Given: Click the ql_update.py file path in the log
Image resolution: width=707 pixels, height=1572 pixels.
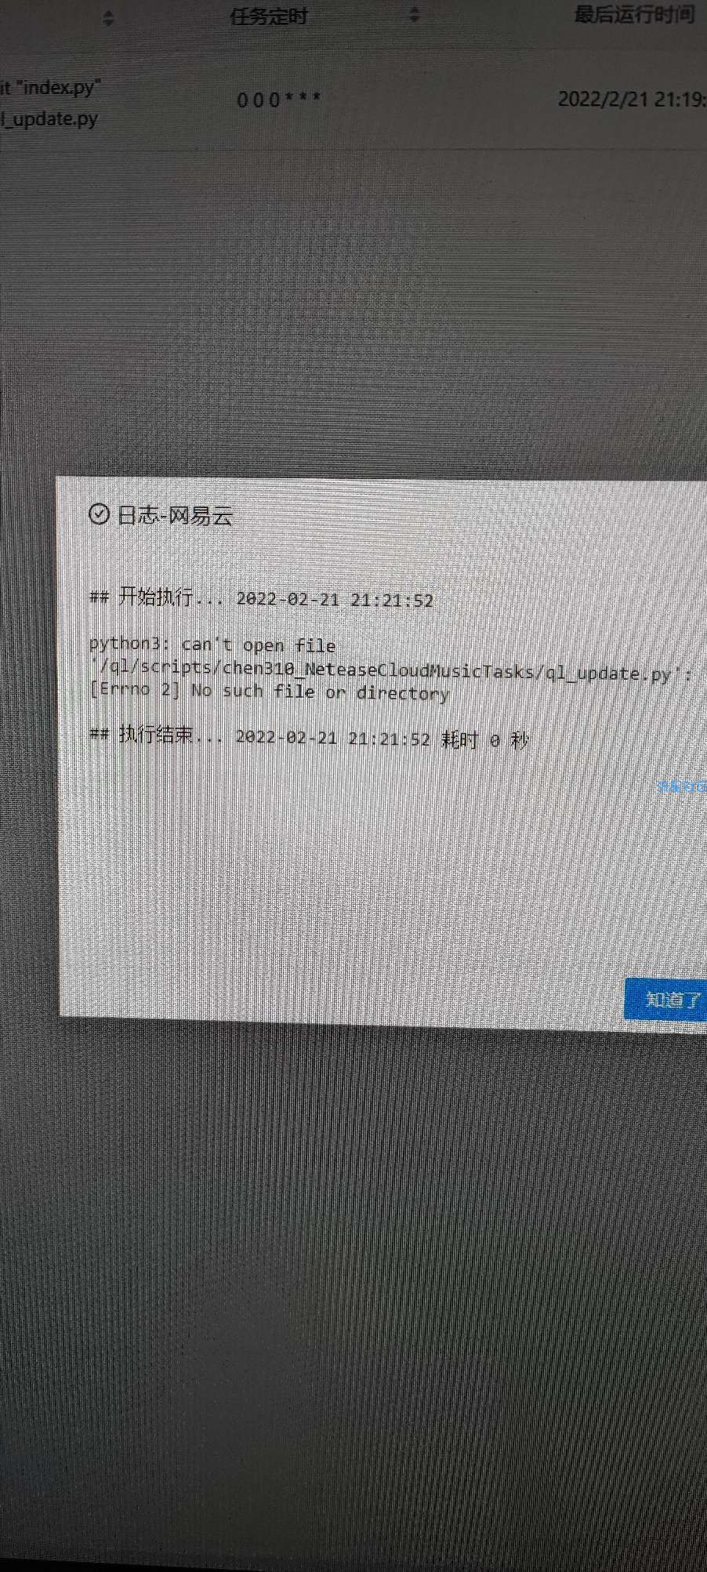Looking at the screenshot, I should click(x=391, y=670).
